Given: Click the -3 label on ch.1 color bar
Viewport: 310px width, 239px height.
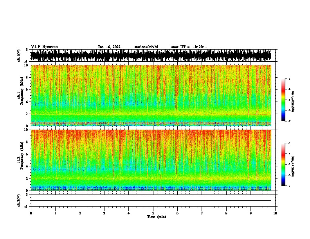Looking at the screenshot, I should (288, 78).
